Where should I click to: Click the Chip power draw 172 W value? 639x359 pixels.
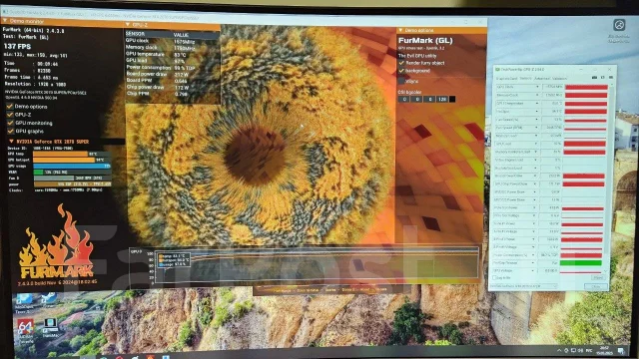181,88
